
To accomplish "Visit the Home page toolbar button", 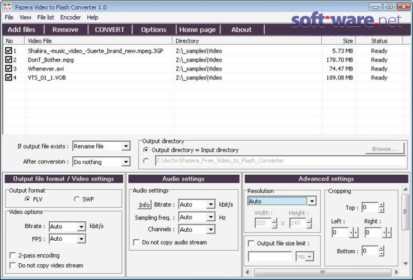I will coord(198,30).
